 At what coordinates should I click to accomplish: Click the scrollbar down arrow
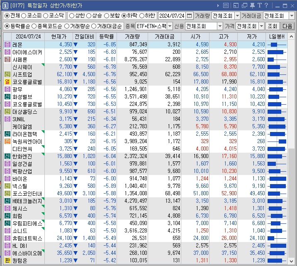[x=291, y=261]
